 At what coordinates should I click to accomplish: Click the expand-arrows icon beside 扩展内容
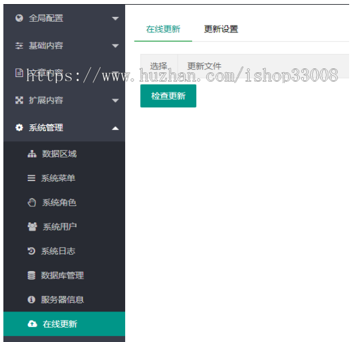pos(19,100)
